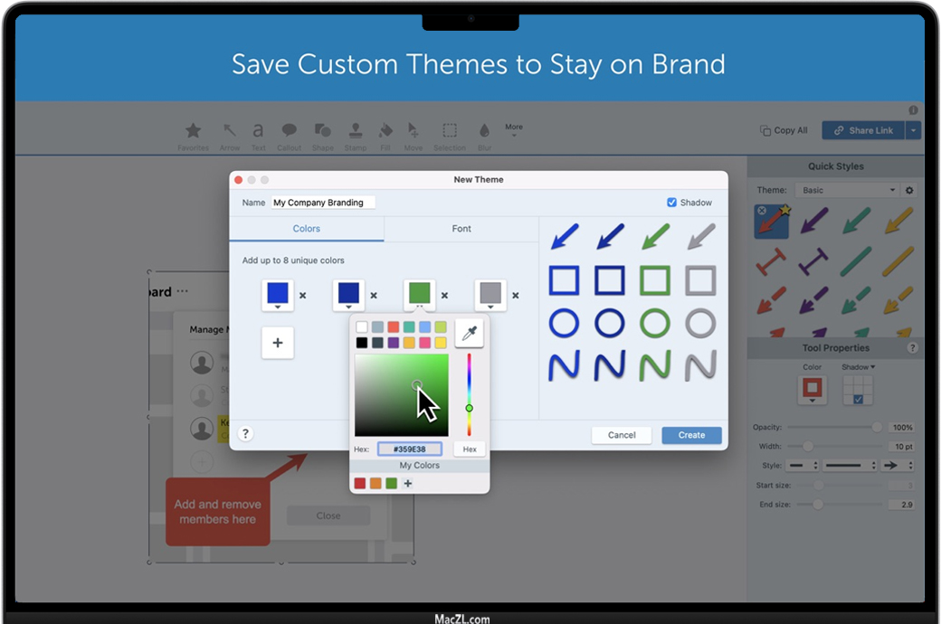This screenshot has height=624, width=941.
Task: Toggle the Shadow checkbox
Action: click(x=671, y=203)
